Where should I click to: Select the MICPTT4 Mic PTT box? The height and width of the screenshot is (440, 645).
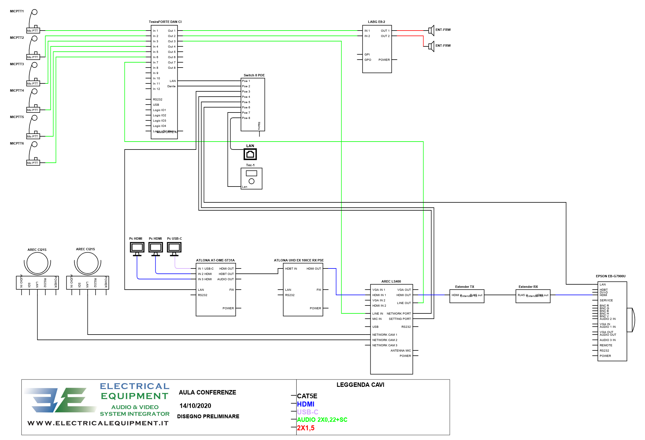coord(33,110)
